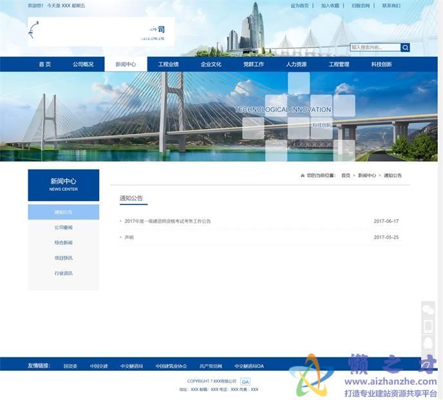The width and height of the screenshot is (443, 400).
Task: Click the 设为首页 top link
Action: click(299, 6)
